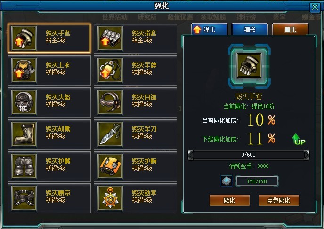
Task: Choose the 毁灭护腕 wristguard icon
Action: [x=110, y=166]
